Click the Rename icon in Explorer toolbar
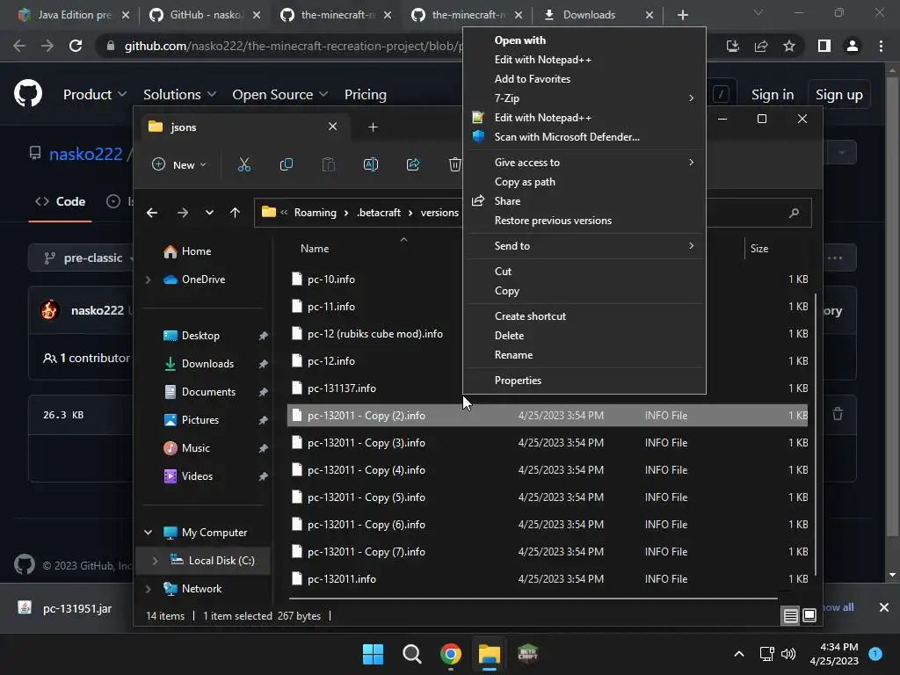The width and height of the screenshot is (900, 675). [371, 164]
